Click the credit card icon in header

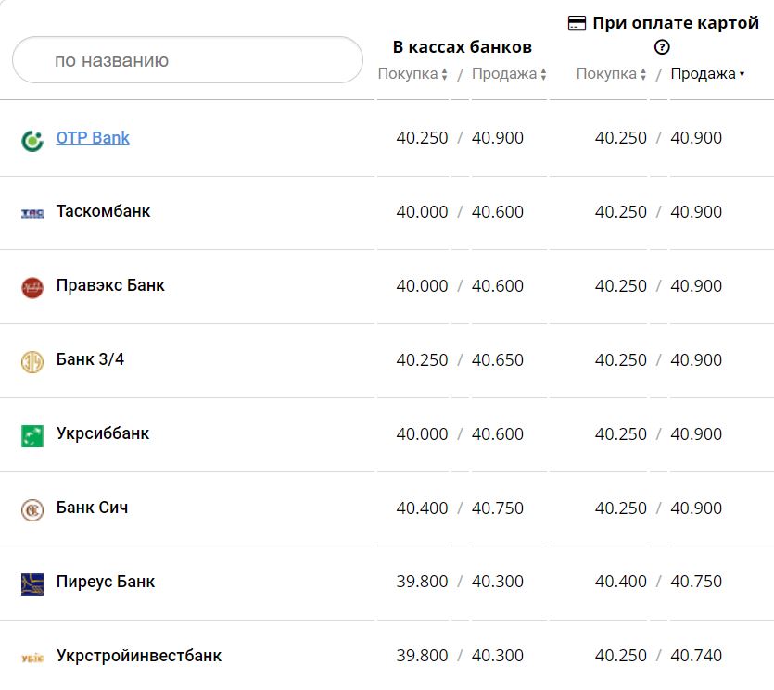pyautogui.click(x=577, y=24)
